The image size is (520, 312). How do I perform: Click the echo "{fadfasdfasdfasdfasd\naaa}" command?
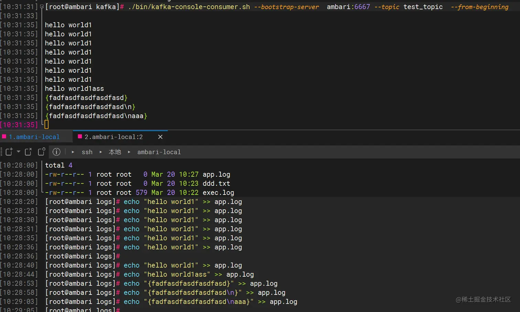click(x=210, y=302)
